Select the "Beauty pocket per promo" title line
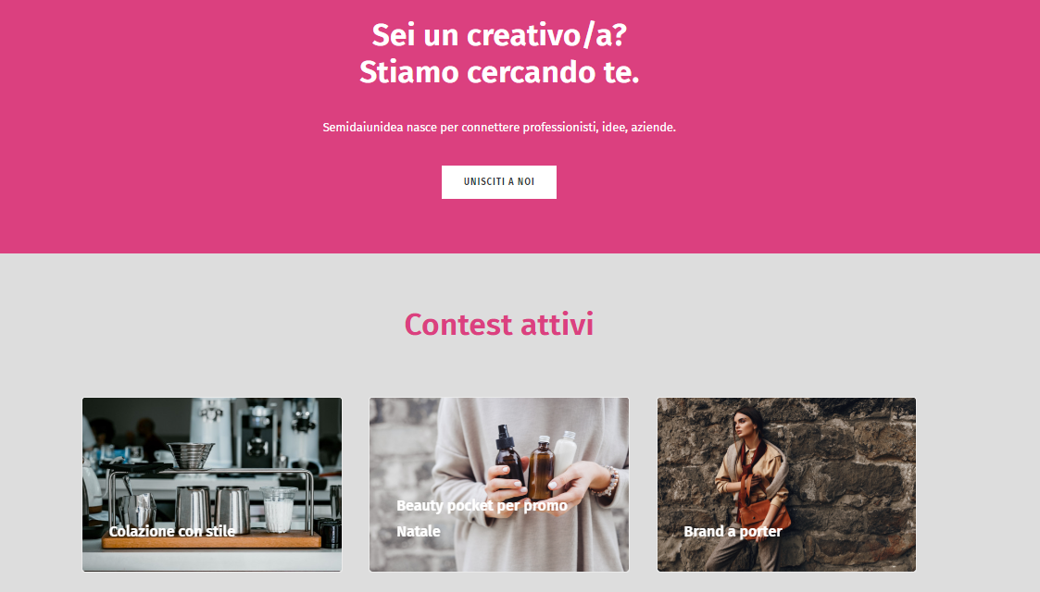1040x592 pixels. coord(482,506)
